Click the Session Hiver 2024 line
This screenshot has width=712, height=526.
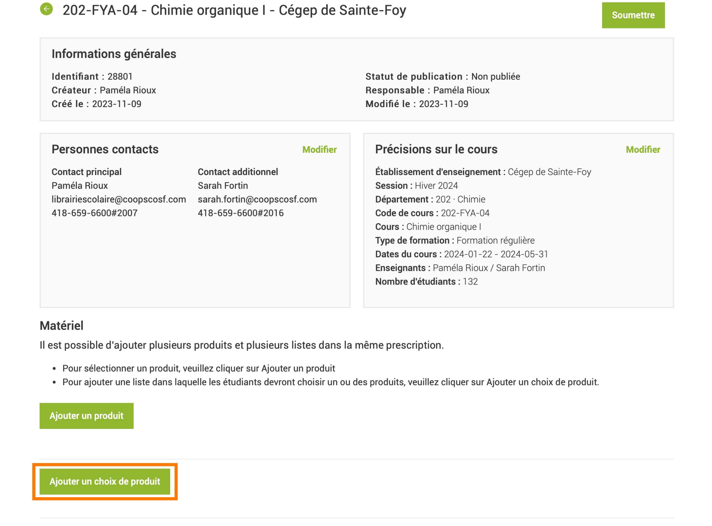click(416, 186)
